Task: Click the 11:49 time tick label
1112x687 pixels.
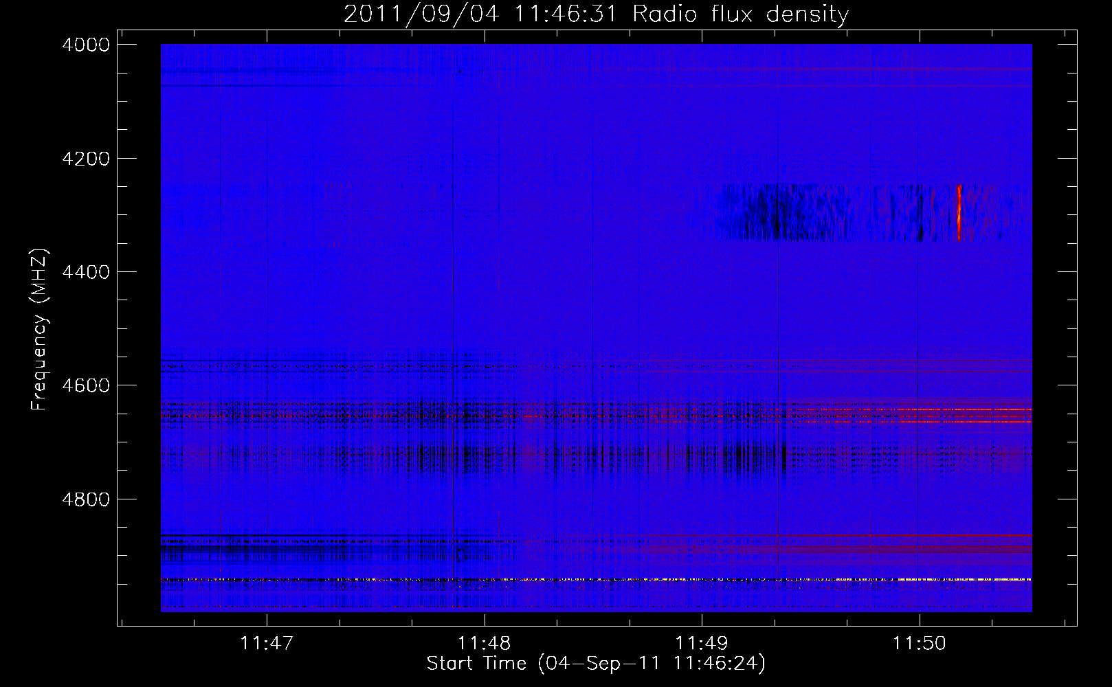Action: click(702, 643)
